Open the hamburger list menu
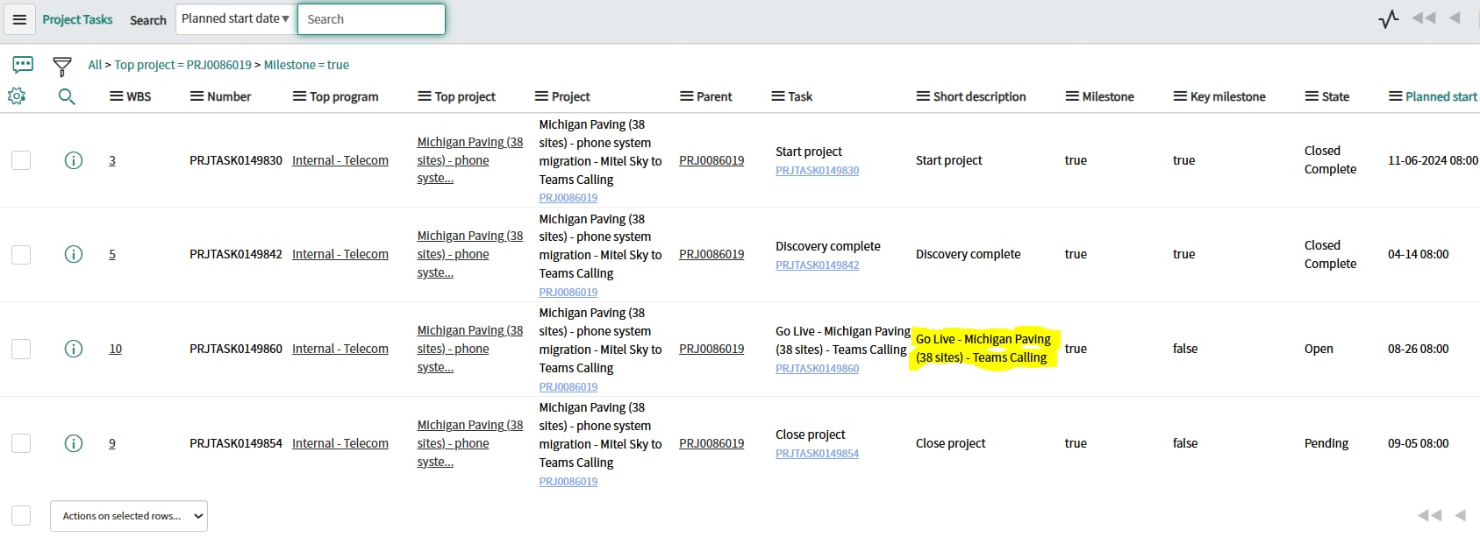1480x551 pixels. [19, 19]
